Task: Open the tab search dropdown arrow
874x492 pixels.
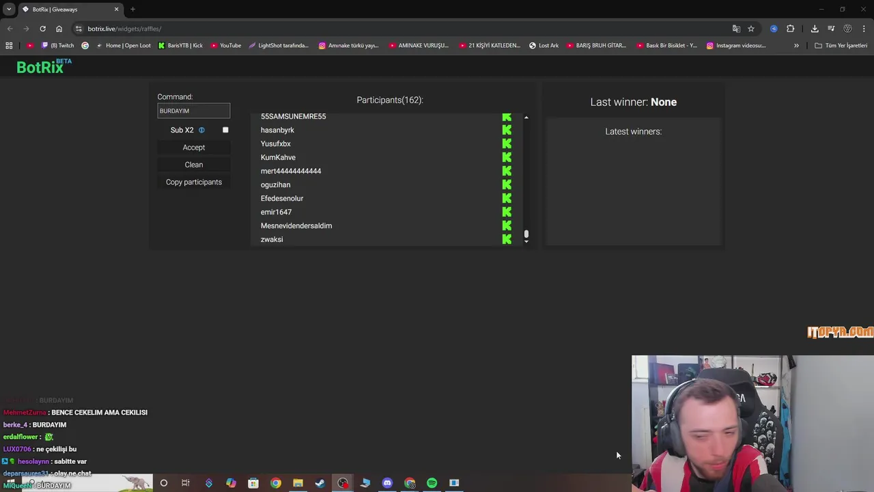Action: point(9,9)
